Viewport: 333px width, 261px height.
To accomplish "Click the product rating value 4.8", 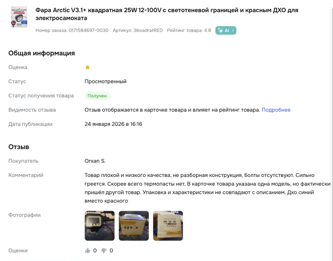I will pos(207,30).
